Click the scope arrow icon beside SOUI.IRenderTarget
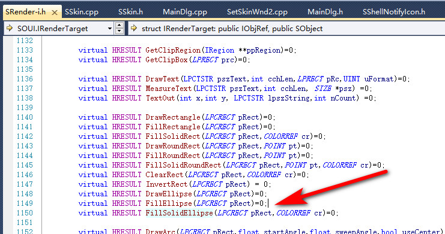 pyautogui.click(x=10, y=28)
